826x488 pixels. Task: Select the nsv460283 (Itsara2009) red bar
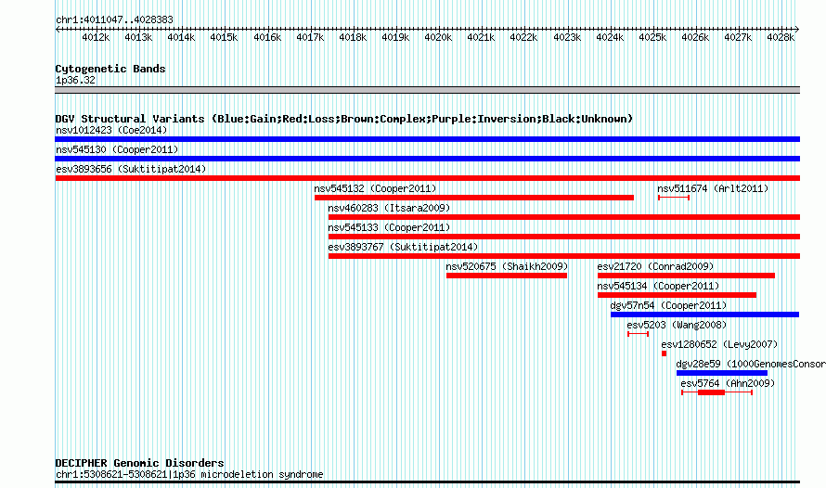pos(564,217)
